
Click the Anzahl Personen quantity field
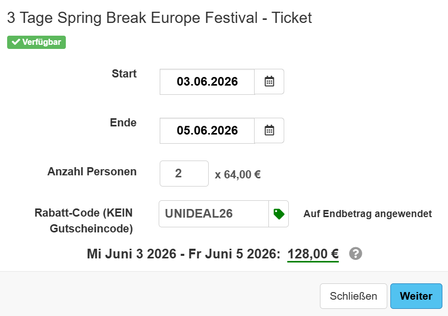tap(184, 173)
